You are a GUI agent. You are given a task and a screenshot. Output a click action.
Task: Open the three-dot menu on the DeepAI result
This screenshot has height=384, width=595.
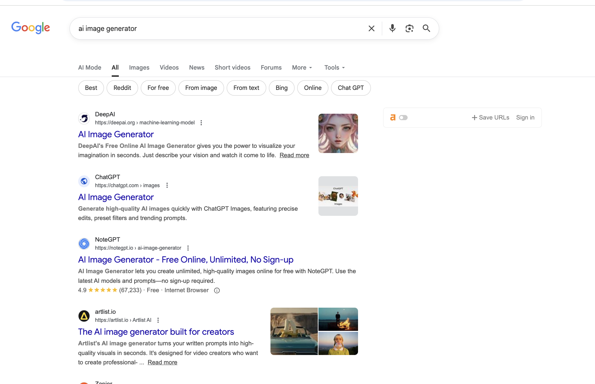coord(201,123)
